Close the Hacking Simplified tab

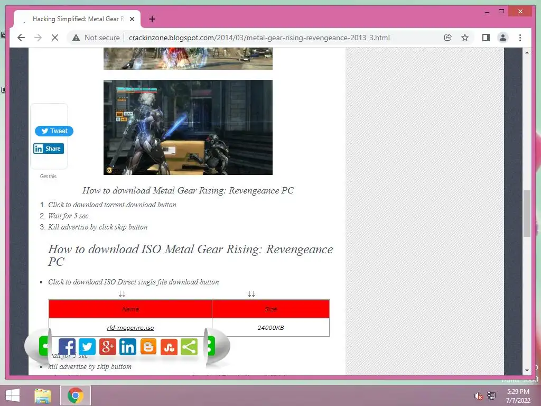point(132,19)
